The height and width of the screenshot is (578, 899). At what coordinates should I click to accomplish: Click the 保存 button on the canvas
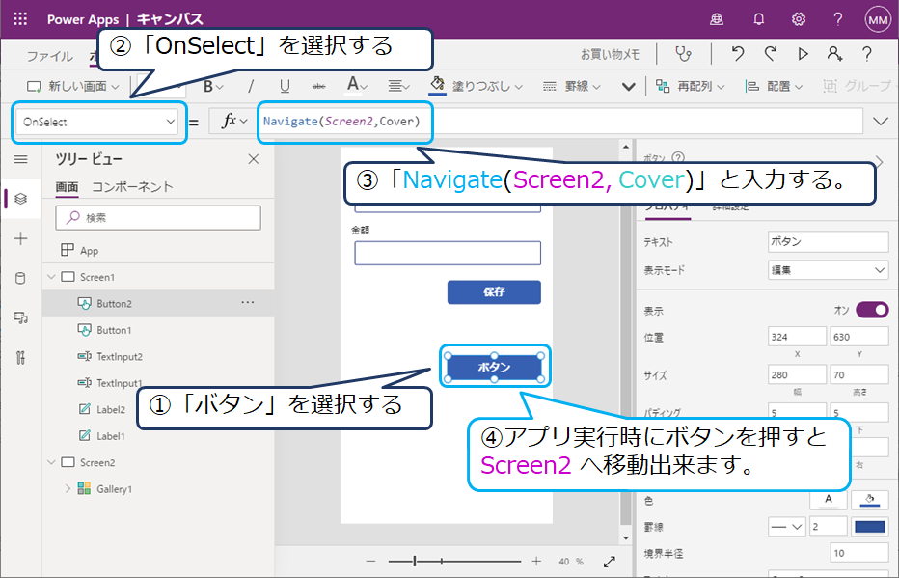point(493,289)
